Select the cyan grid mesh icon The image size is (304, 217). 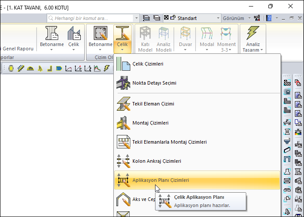click(x=287, y=92)
